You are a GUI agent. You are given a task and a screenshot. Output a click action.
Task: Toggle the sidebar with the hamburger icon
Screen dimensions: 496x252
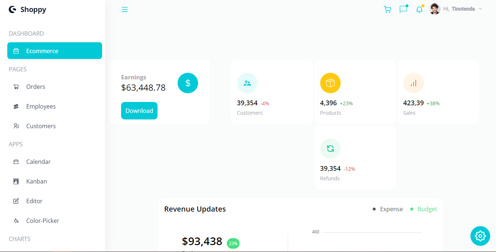[125, 9]
